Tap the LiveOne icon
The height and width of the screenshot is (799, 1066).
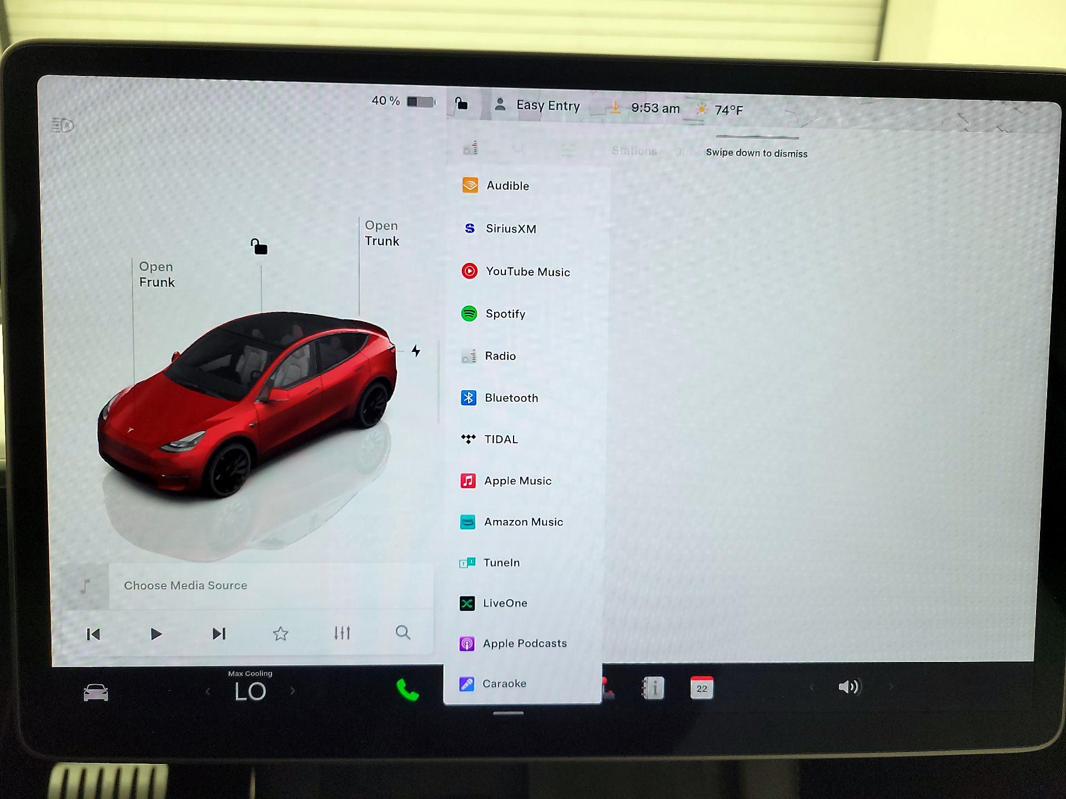tap(467, 603)
